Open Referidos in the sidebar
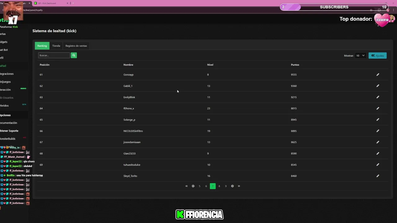The image size is (397, 223). click(4, 106)
